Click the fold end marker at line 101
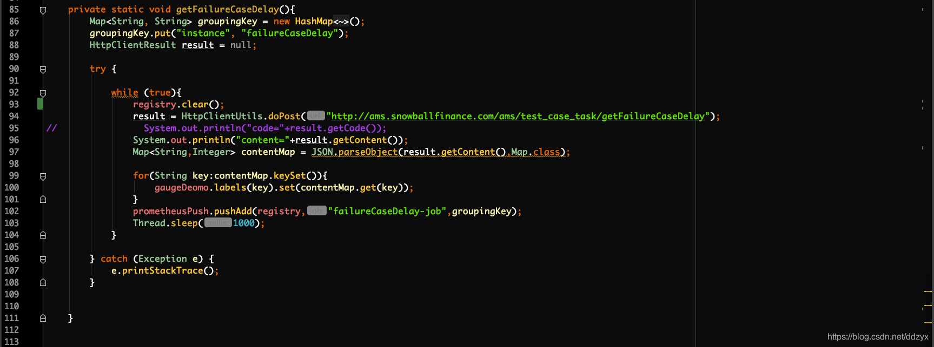The image size is (934, 347). pos(43,200)
